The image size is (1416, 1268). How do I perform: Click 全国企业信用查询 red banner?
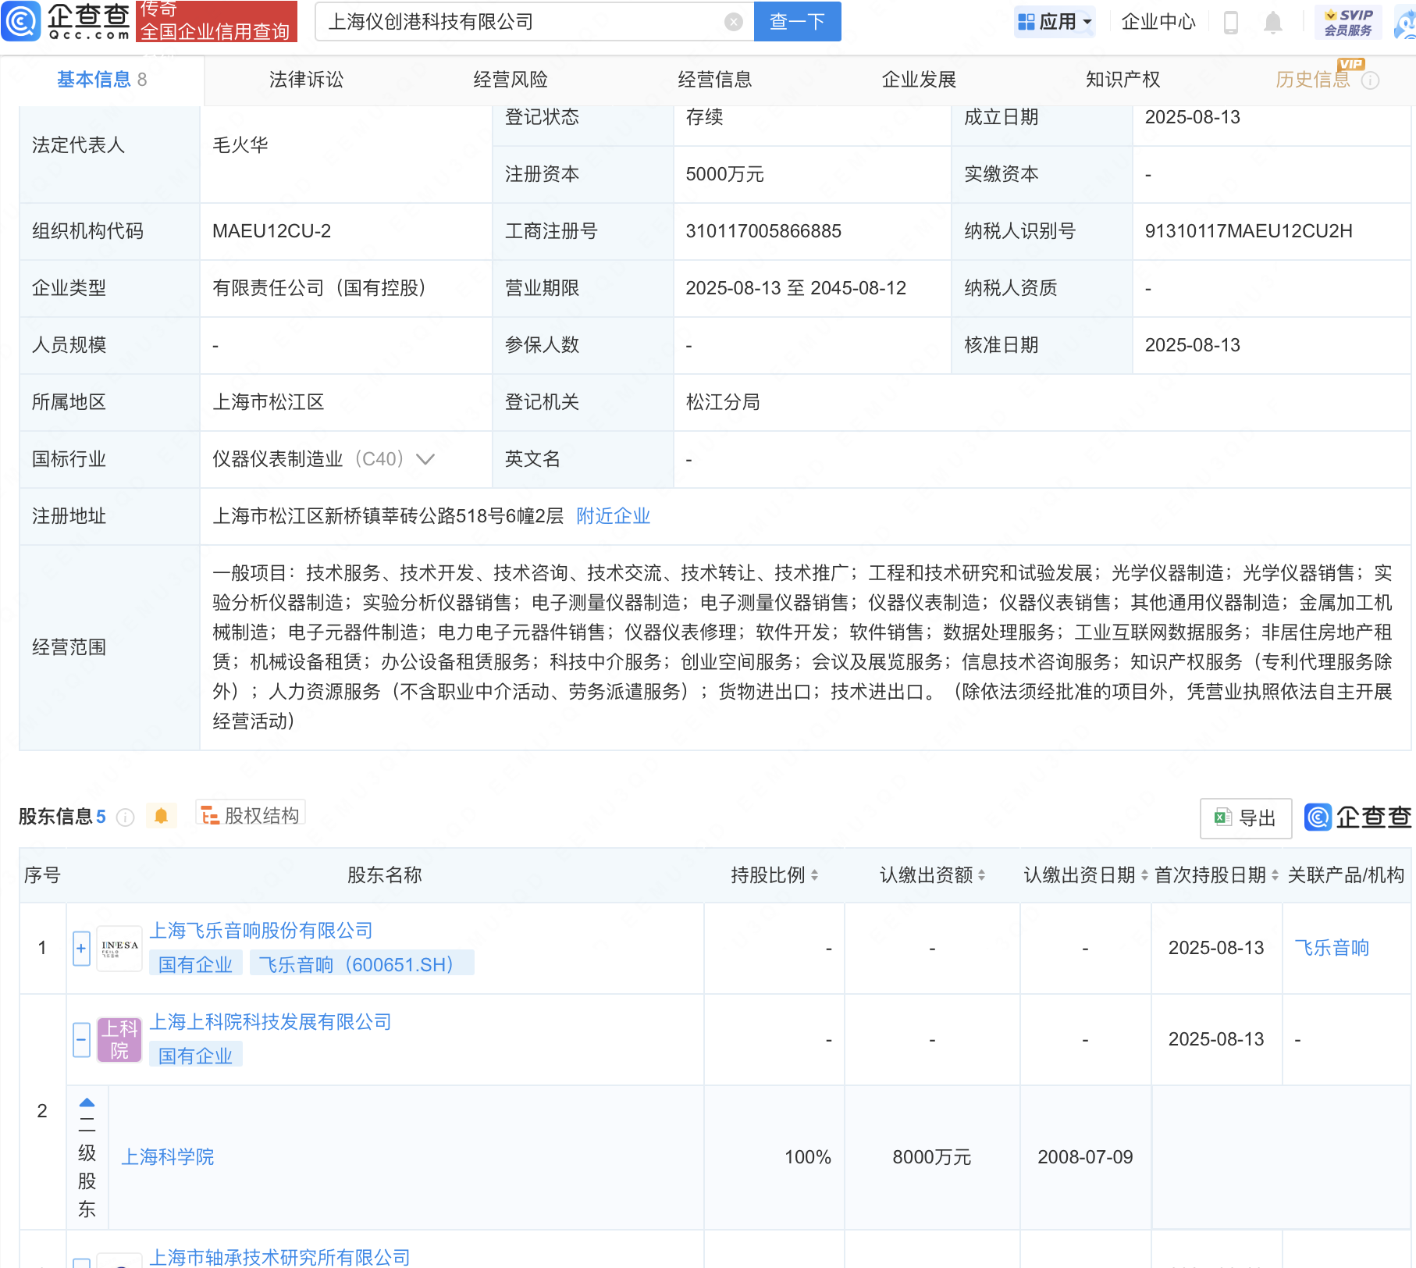[x=215, y=31]
